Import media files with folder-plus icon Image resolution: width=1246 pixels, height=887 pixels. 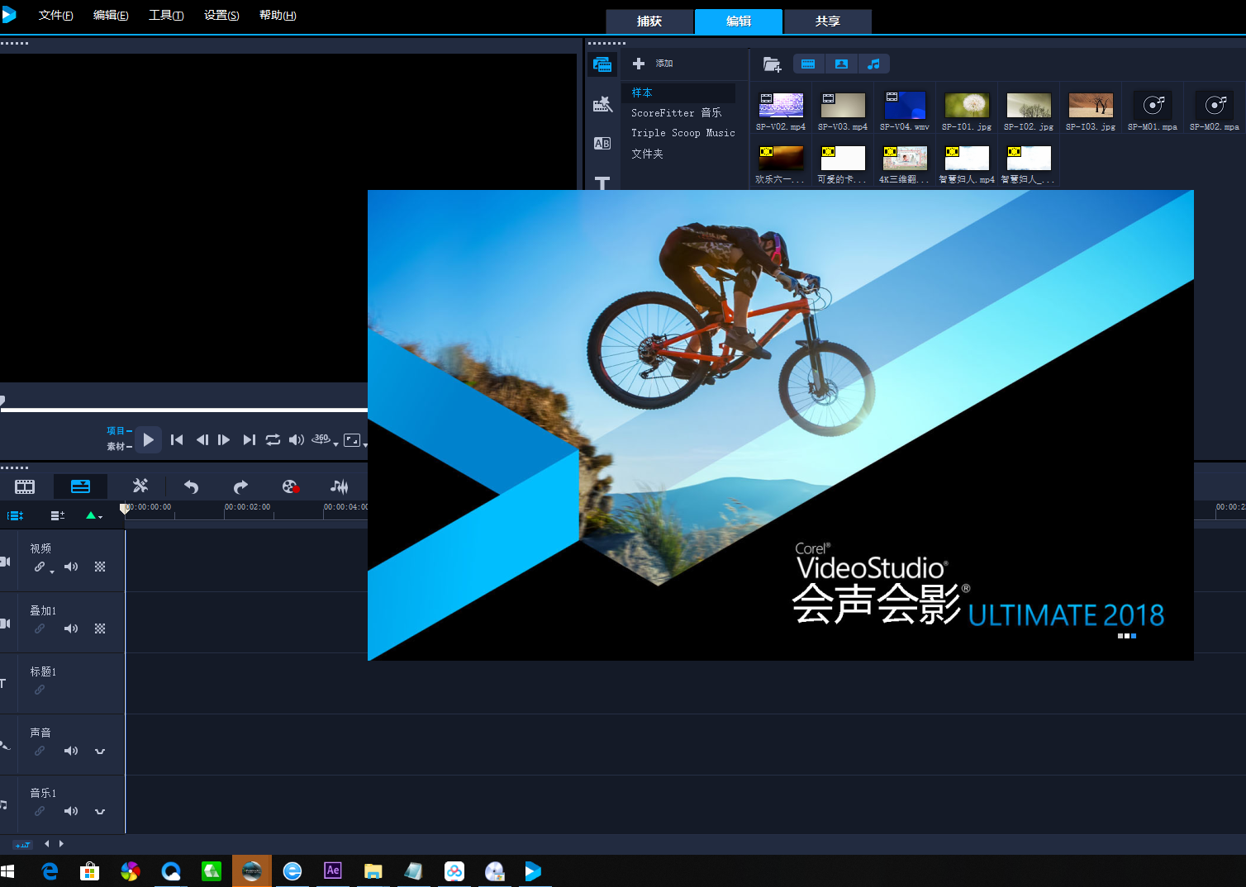[x=772, y=64]
